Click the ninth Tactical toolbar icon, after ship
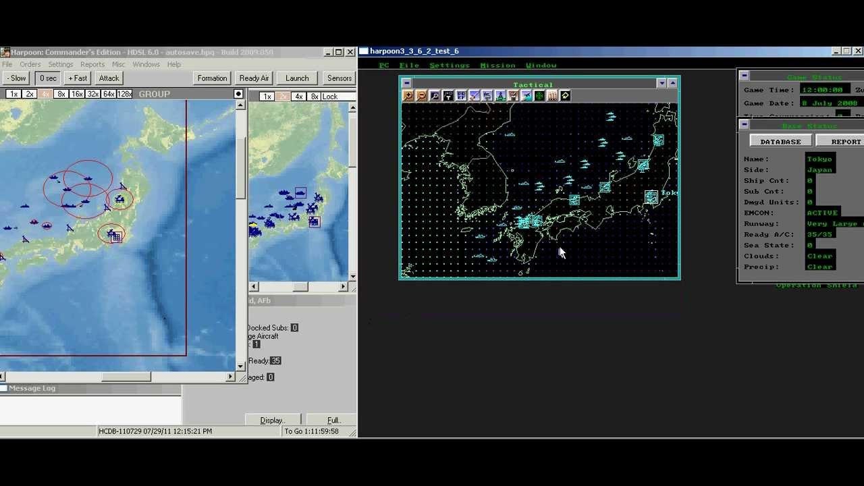This screenshot has width=864, height=486. 513,96
